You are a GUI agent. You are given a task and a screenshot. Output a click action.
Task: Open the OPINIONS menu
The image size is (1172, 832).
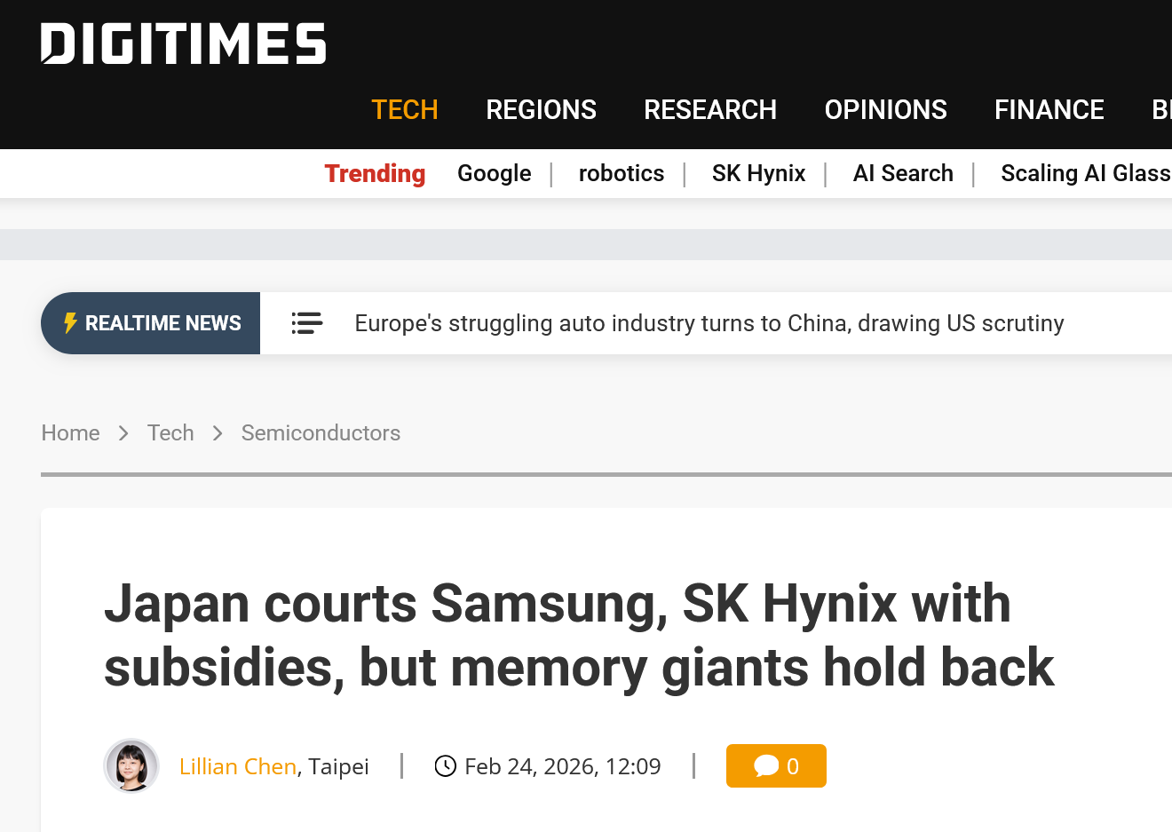886,109
